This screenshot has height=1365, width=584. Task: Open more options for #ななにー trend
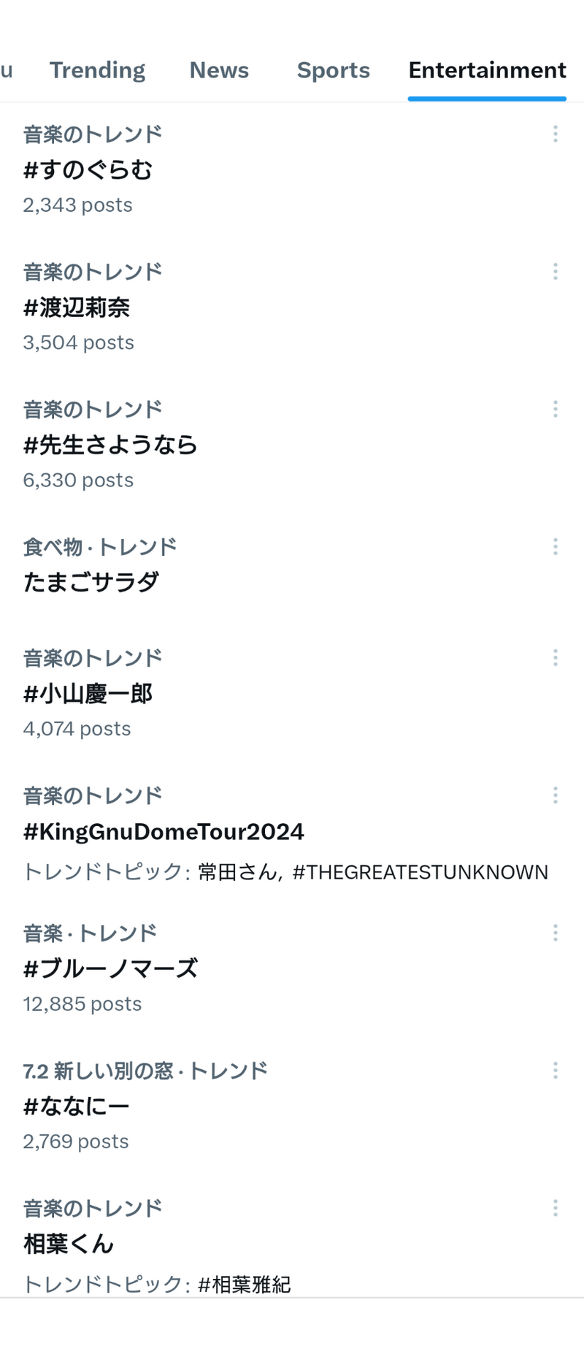[x=555, y=1070]
